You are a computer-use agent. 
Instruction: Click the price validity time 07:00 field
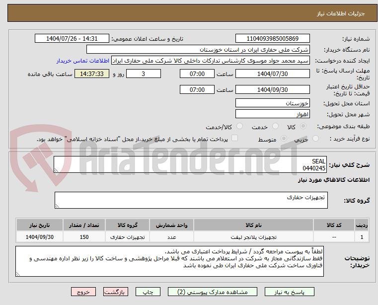pos(197,90)
